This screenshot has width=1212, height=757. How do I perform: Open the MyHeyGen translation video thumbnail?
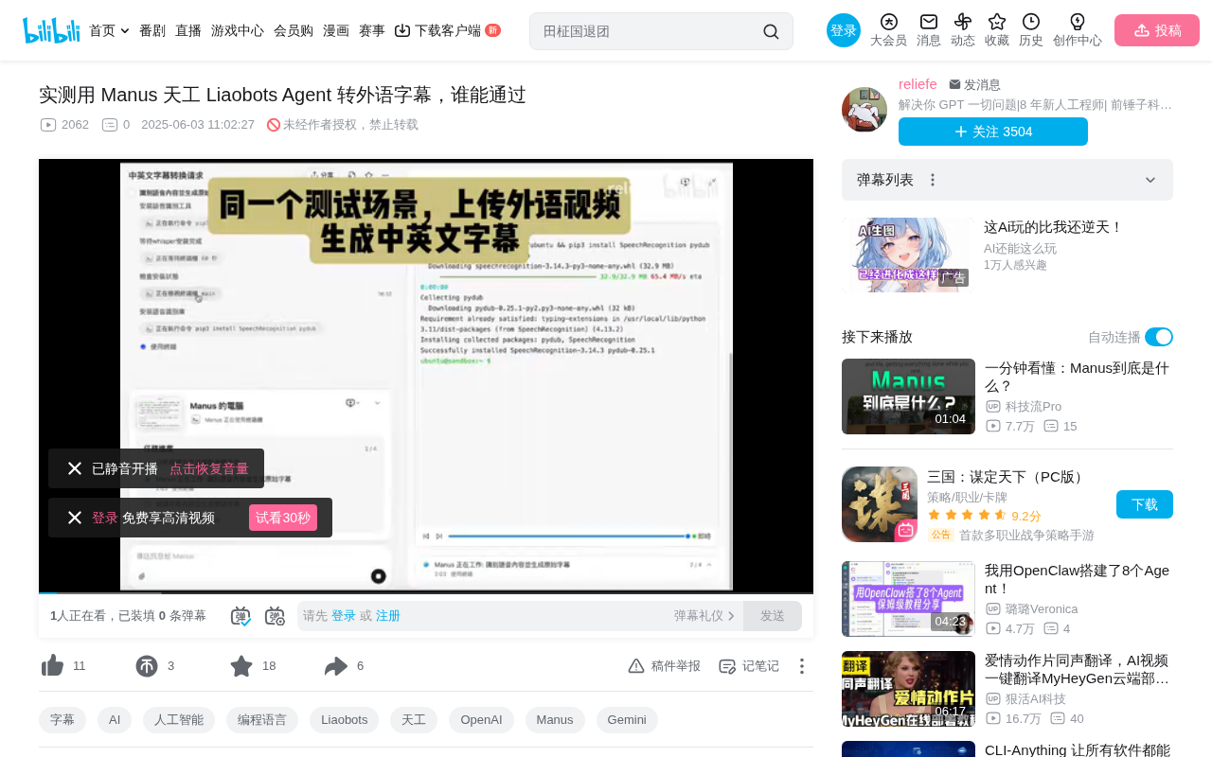pyautogui.click(x=908, y=689)
